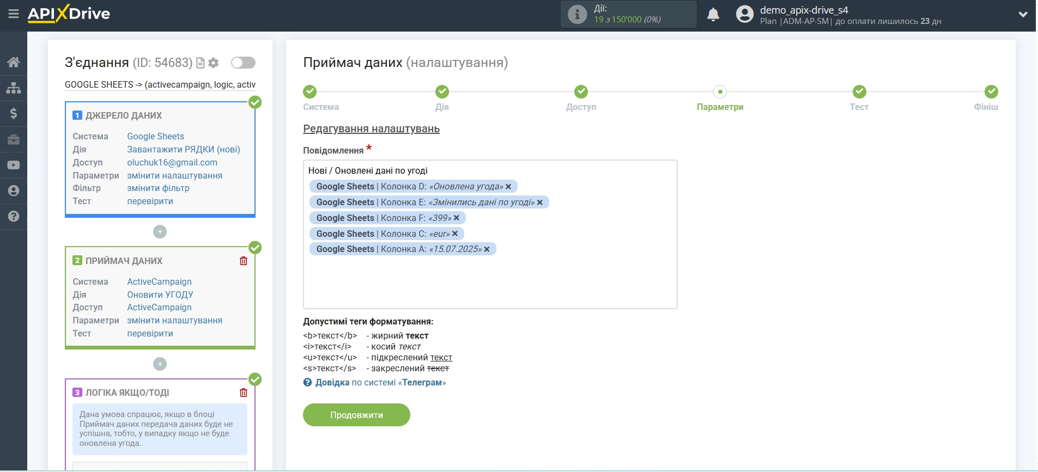The image size is (1038, 472).
Task: Open the user profile icon in sidebar
Action: pyautogui.click(x=14, y=191)
